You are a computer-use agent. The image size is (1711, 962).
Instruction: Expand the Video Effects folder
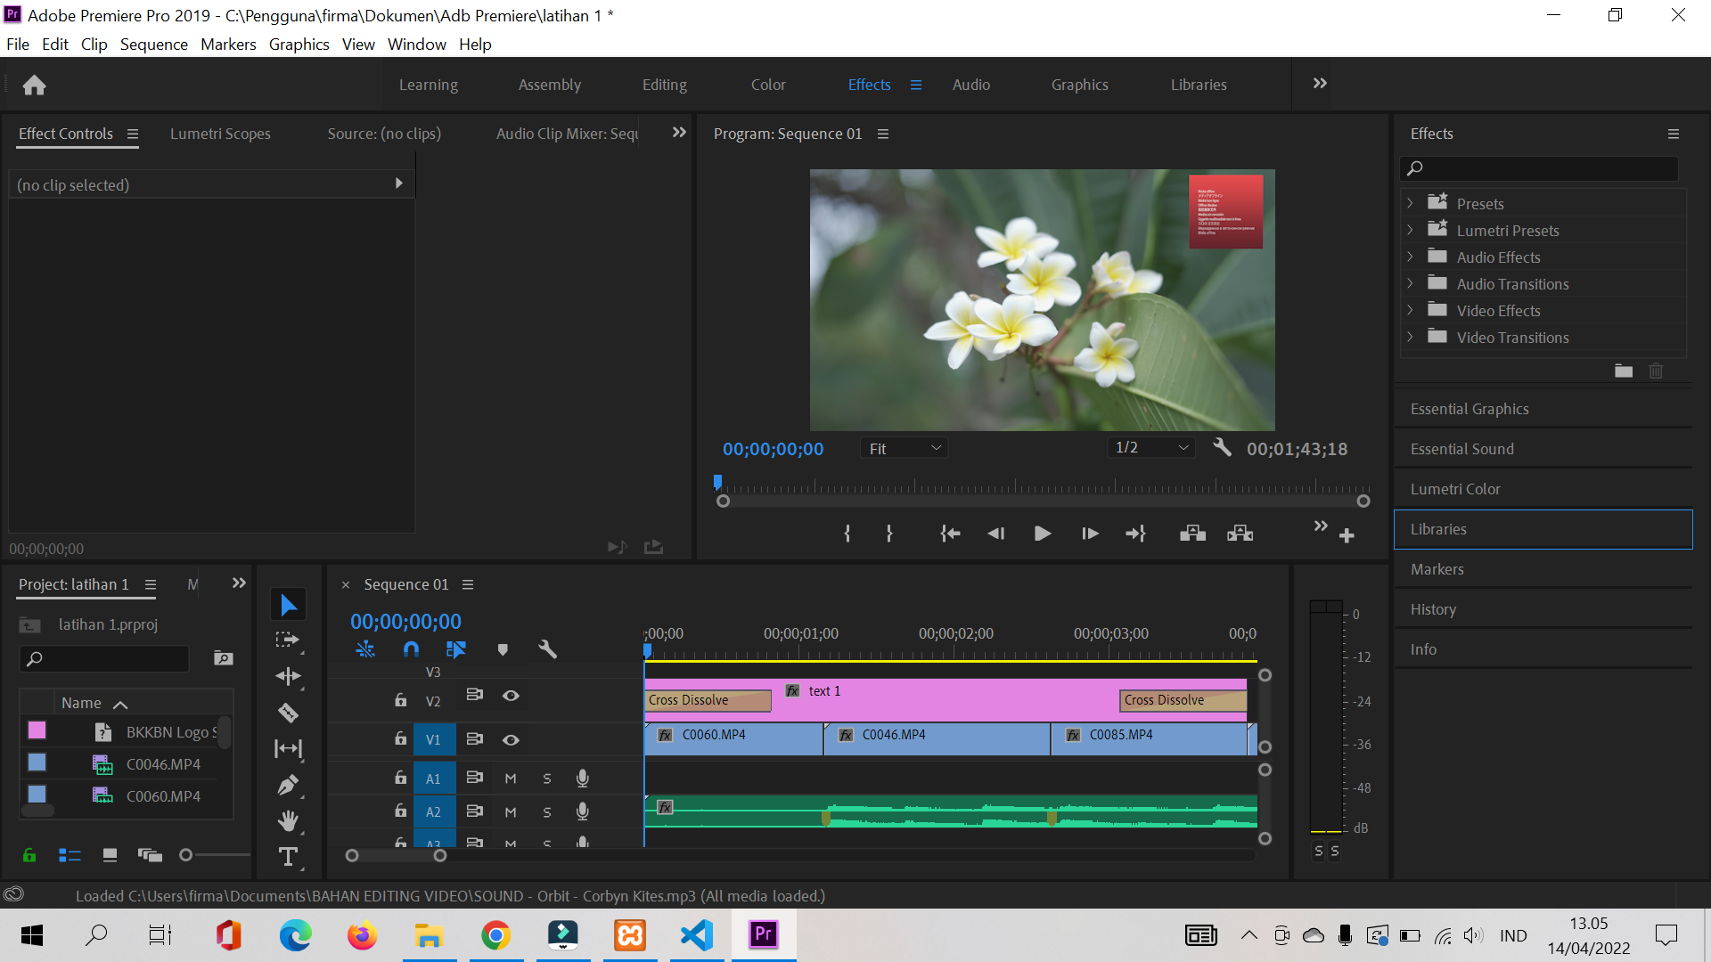(x=1410, y=311)
